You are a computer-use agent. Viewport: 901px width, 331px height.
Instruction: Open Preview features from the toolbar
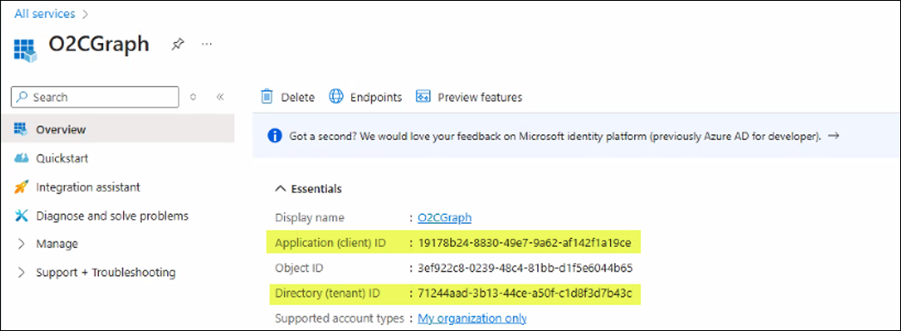click(480, 97)
